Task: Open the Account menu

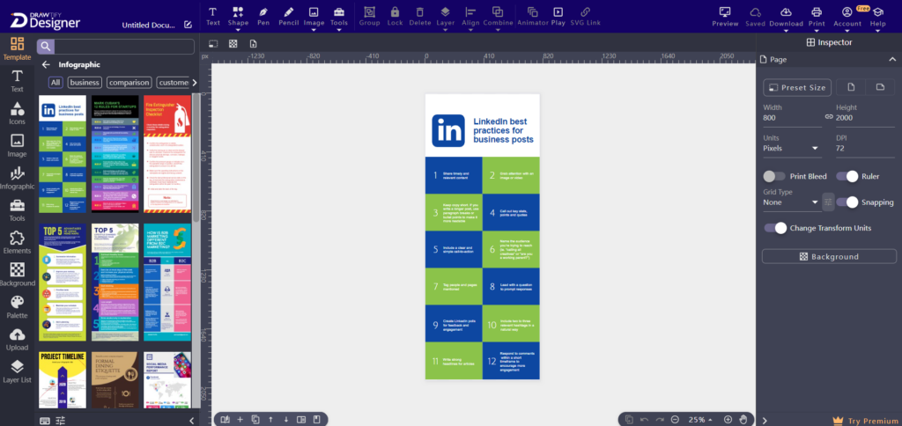Action: tap(847, 18)
